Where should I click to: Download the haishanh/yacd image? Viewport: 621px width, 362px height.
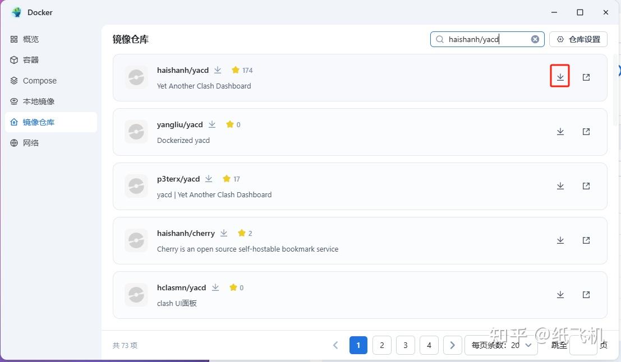pos(559,77)
